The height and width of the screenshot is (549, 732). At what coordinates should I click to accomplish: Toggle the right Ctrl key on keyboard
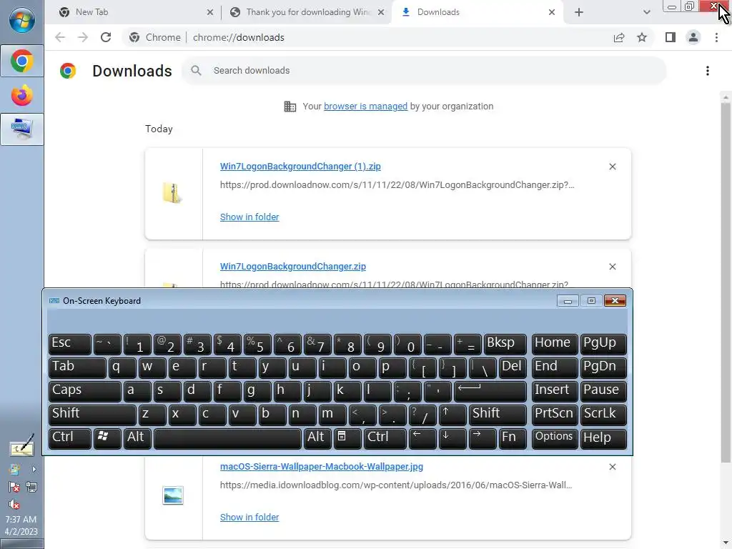point(385,438)
